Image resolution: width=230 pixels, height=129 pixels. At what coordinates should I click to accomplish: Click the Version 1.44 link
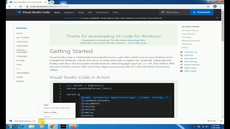(72, 18)
